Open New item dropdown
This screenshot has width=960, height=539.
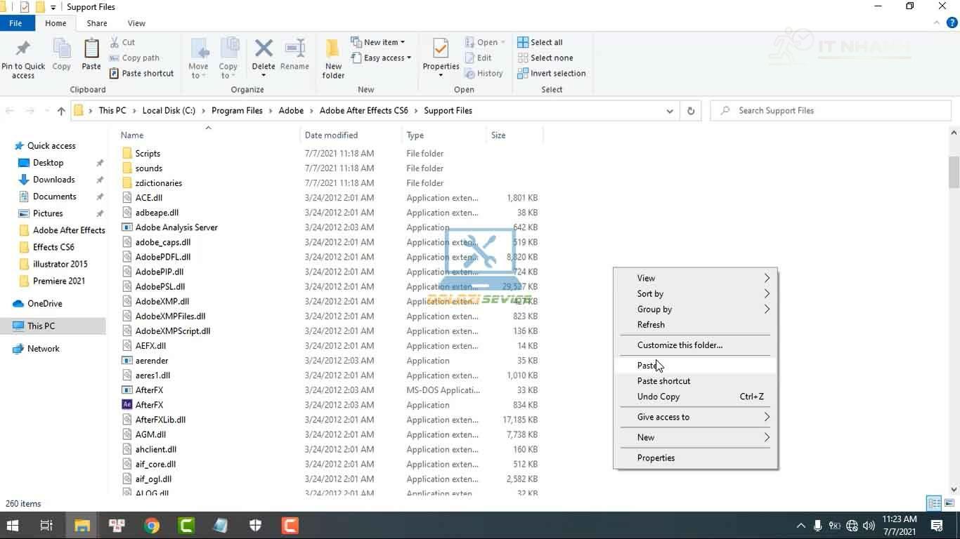(377, 42)
